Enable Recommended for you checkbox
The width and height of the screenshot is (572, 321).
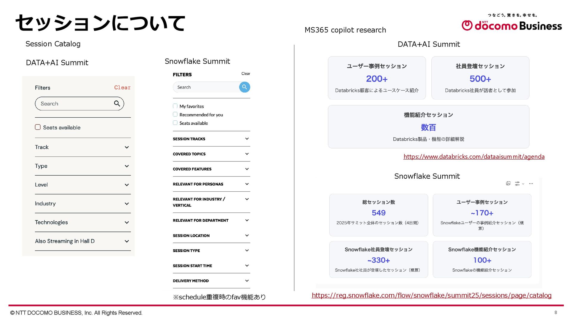tap(175, 114)
